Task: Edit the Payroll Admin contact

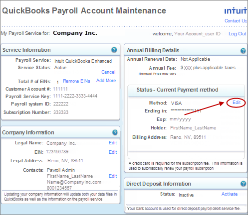Action: pos(113,176)
